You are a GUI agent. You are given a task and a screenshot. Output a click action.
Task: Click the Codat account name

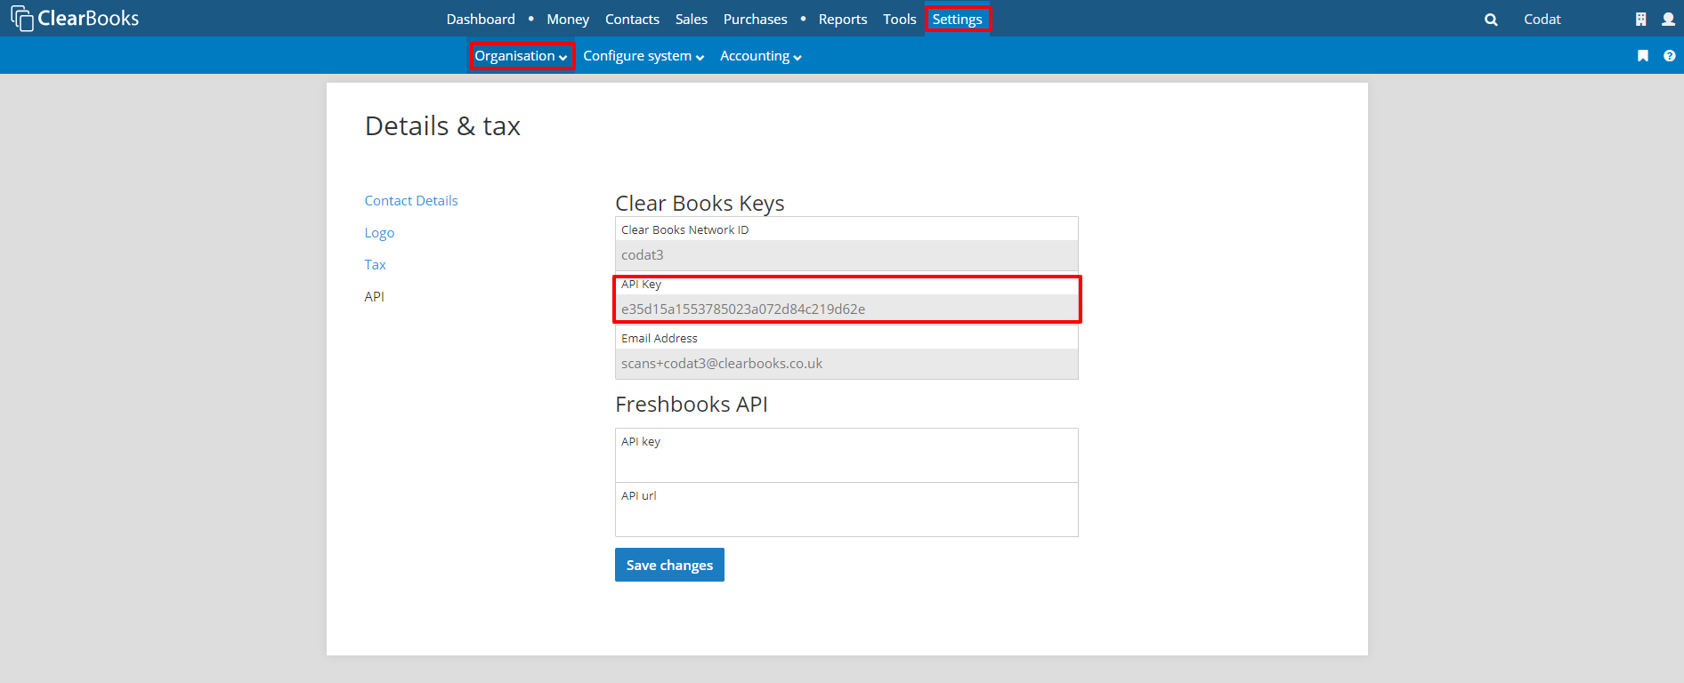[x=1542, y=19]
